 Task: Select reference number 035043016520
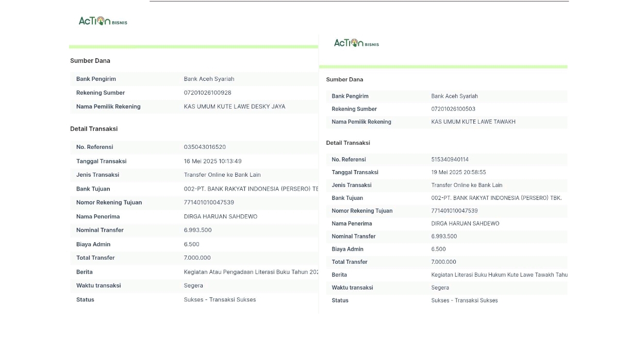[x=205, y=147]
